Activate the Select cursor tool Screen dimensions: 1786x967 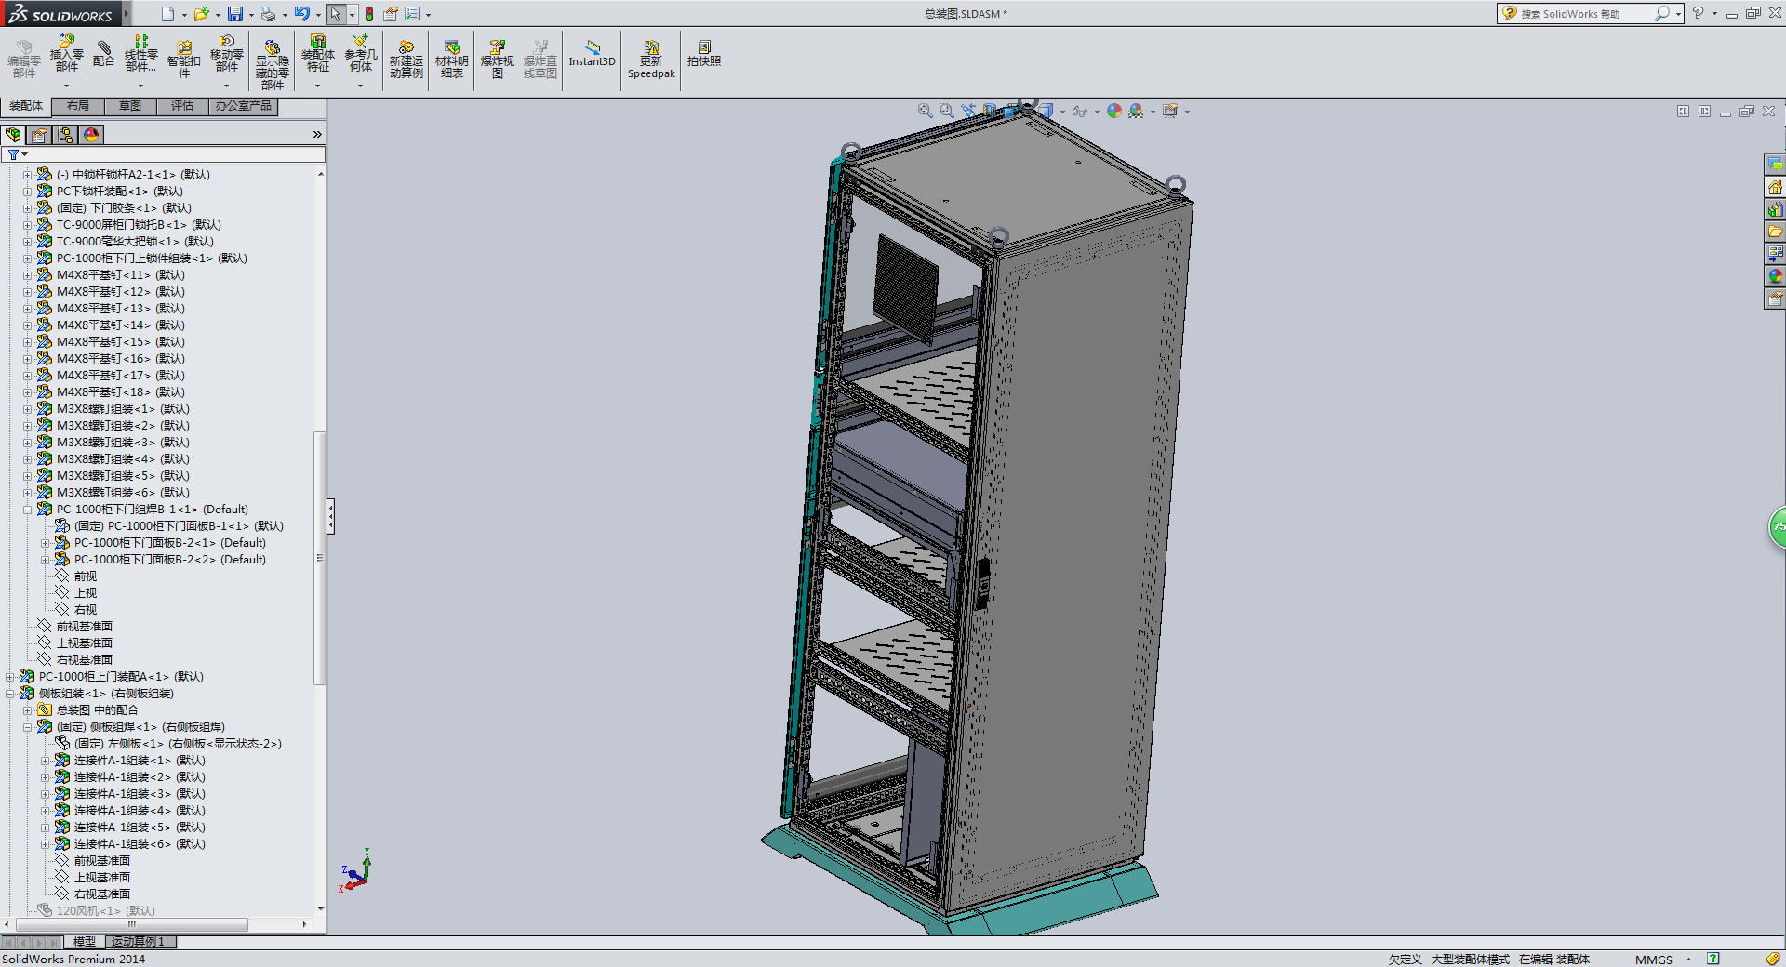(335, 14)
